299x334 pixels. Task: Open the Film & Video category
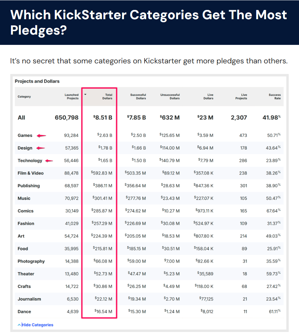30,173
